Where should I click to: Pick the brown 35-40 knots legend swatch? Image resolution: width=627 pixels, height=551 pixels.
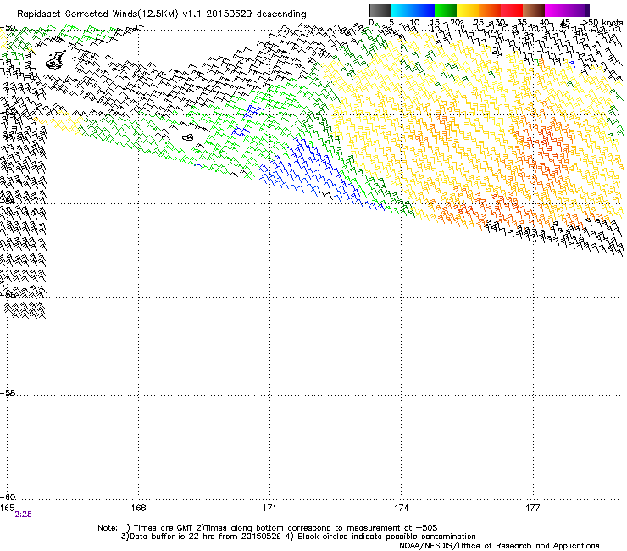534,10
